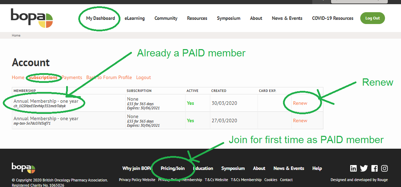Select the Subscriptions tab
This screenshot has width=401, height=187.
click(43, 77)
